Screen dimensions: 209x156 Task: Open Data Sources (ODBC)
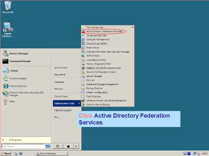pos(97,44)
